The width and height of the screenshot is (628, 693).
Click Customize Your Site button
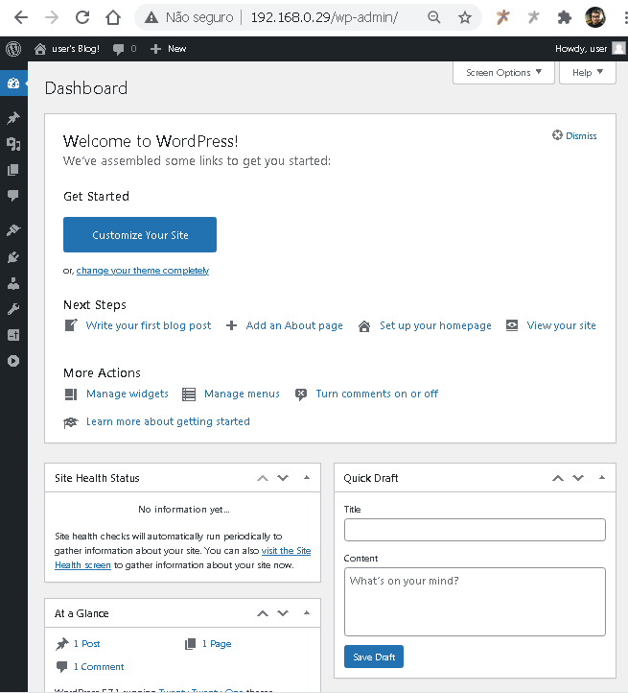click(x=140, y=235)
